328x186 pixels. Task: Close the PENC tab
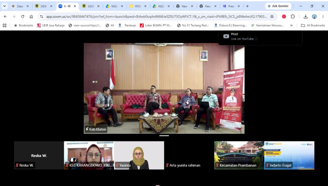(x=145, y=6)
